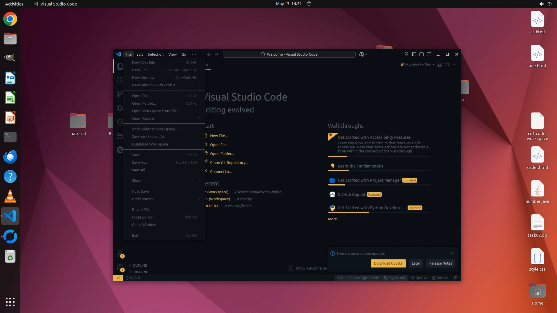Toggle the primary side bar layout icon

(x=414, y=54)
